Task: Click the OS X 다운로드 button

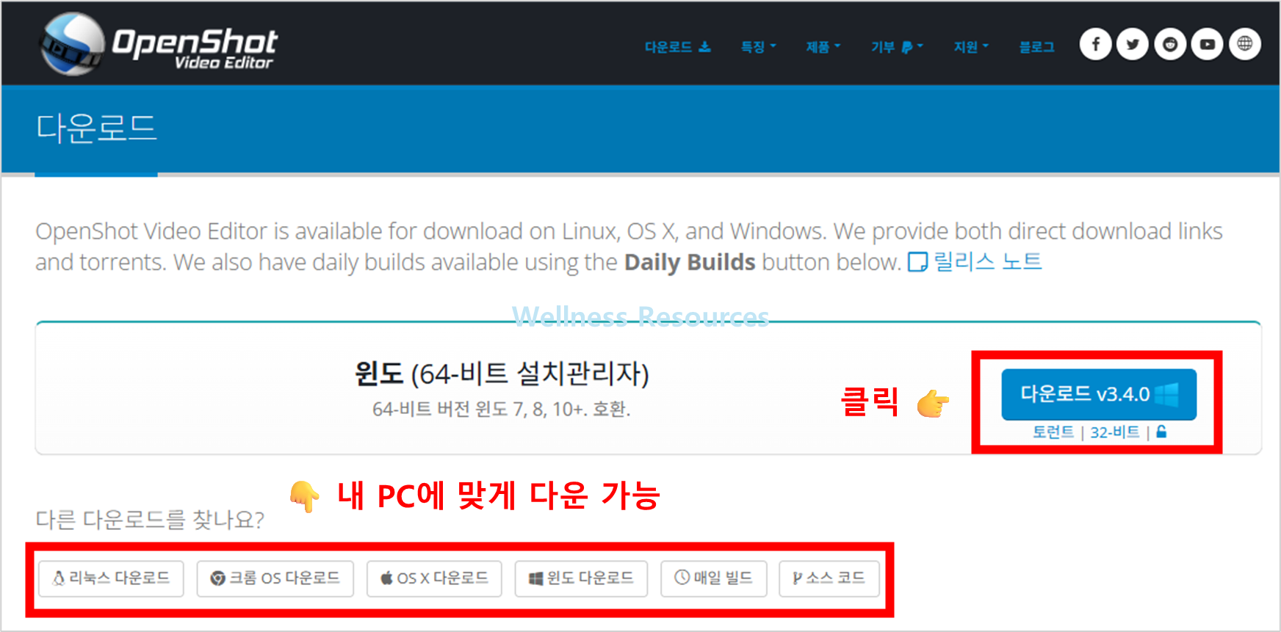Action: click(434, 578)
